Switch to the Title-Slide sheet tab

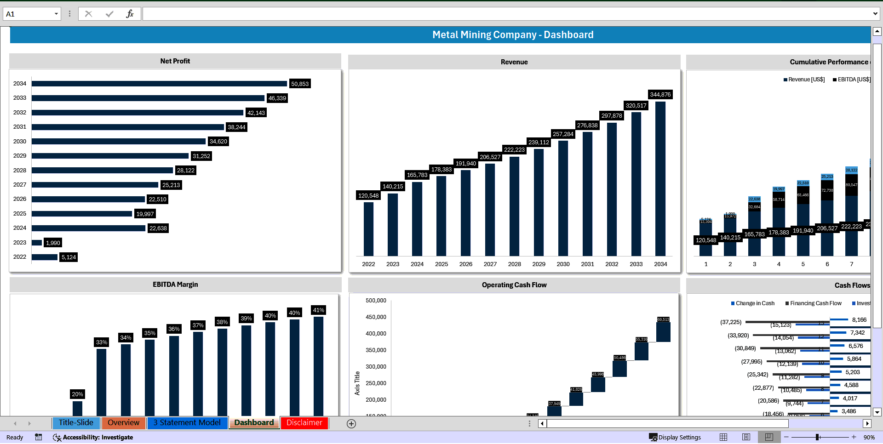[76, 423]
